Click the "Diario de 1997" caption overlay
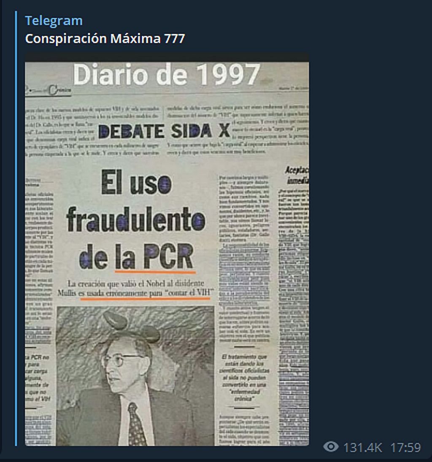Viewport: 432px width, 462px height. coord(167,75)
